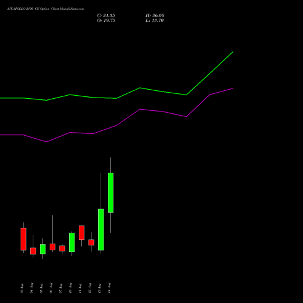
Task: Click the 13 Aug date label
Action: click(x=99, y=288)
